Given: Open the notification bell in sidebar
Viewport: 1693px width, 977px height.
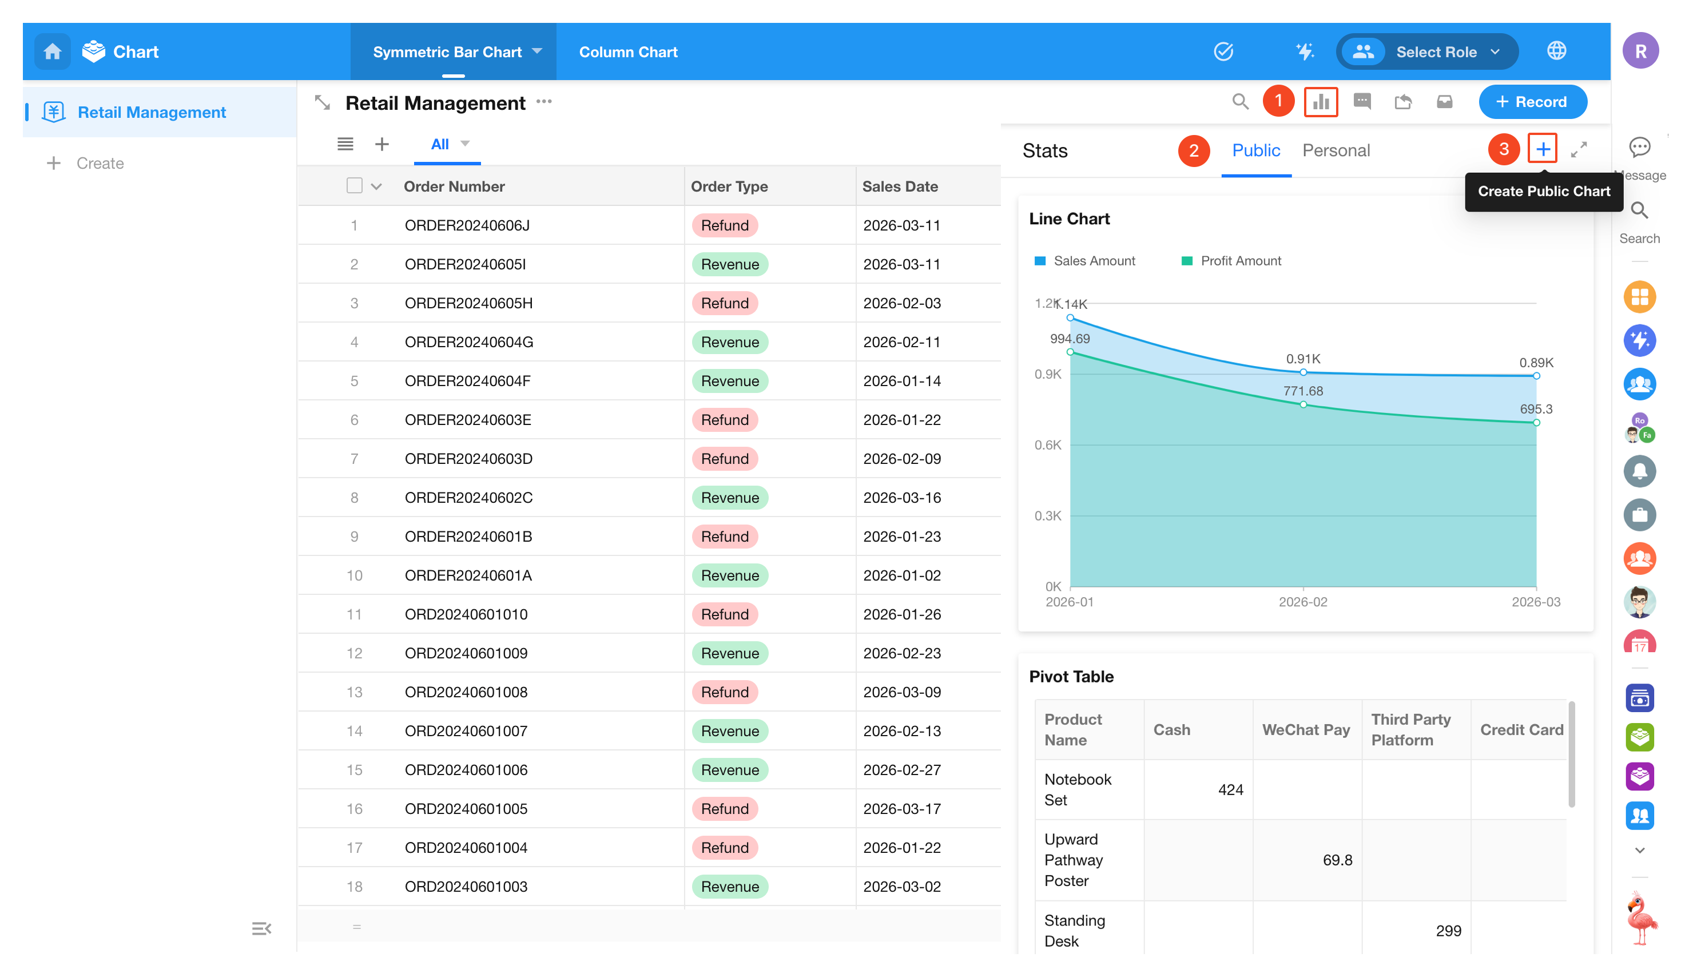Looking at the screenshot, I should (x=1639, y=471).
